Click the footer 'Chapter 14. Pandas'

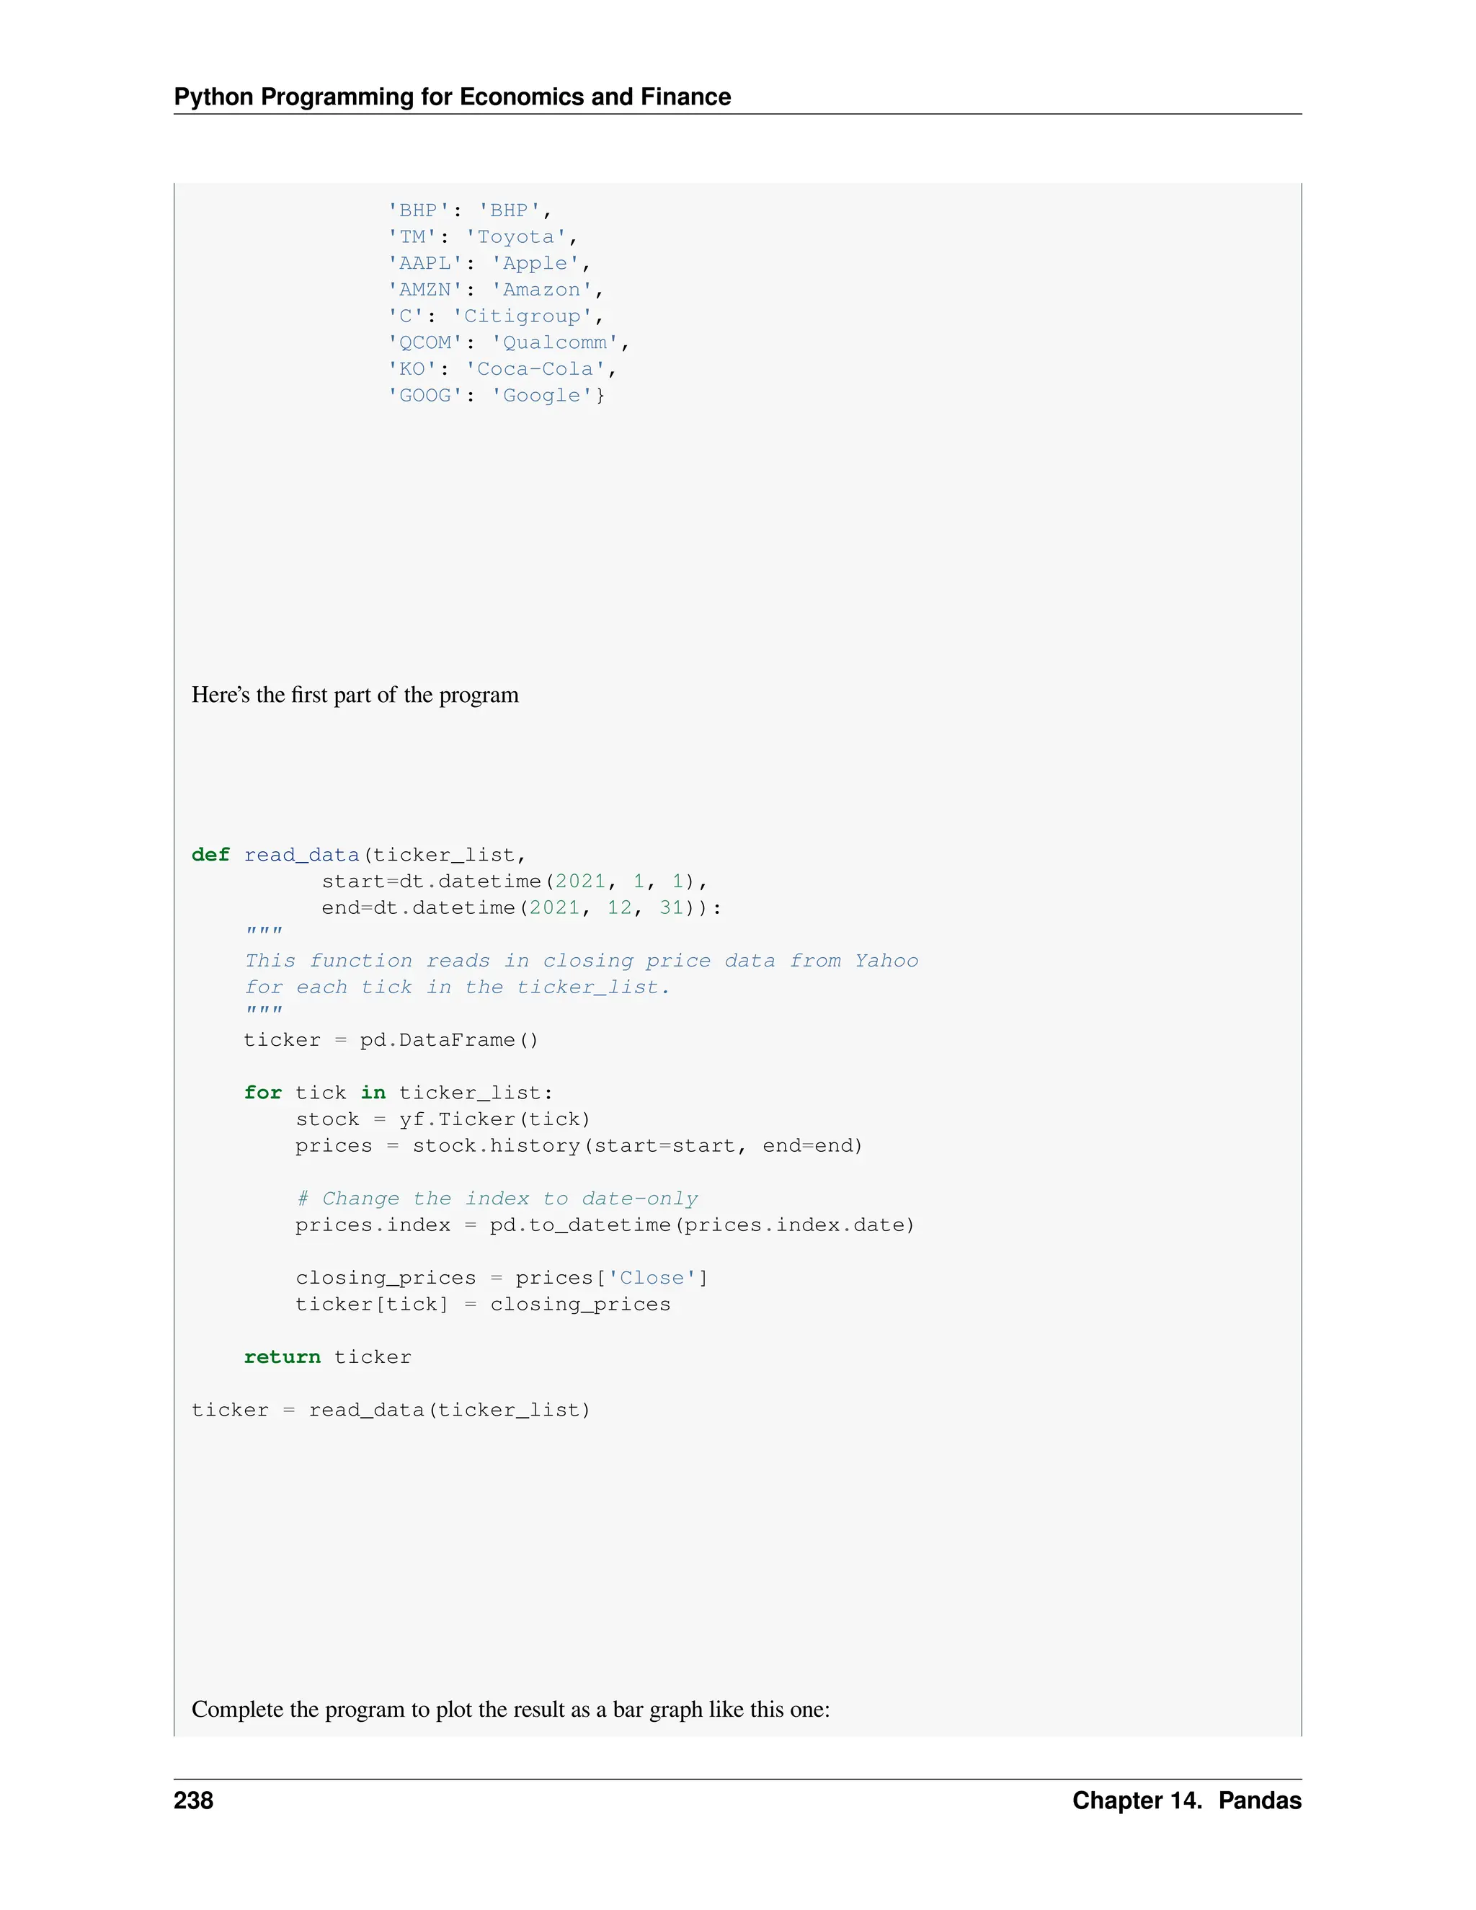(1188, 1800)
